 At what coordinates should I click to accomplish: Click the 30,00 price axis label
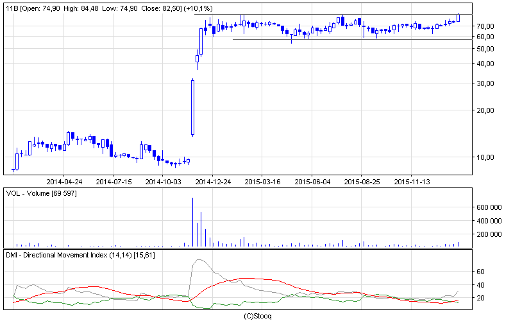coord(485,83)
